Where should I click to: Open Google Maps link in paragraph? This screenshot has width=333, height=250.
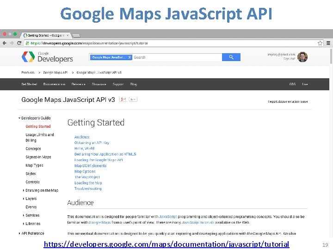tap(100, 222)
